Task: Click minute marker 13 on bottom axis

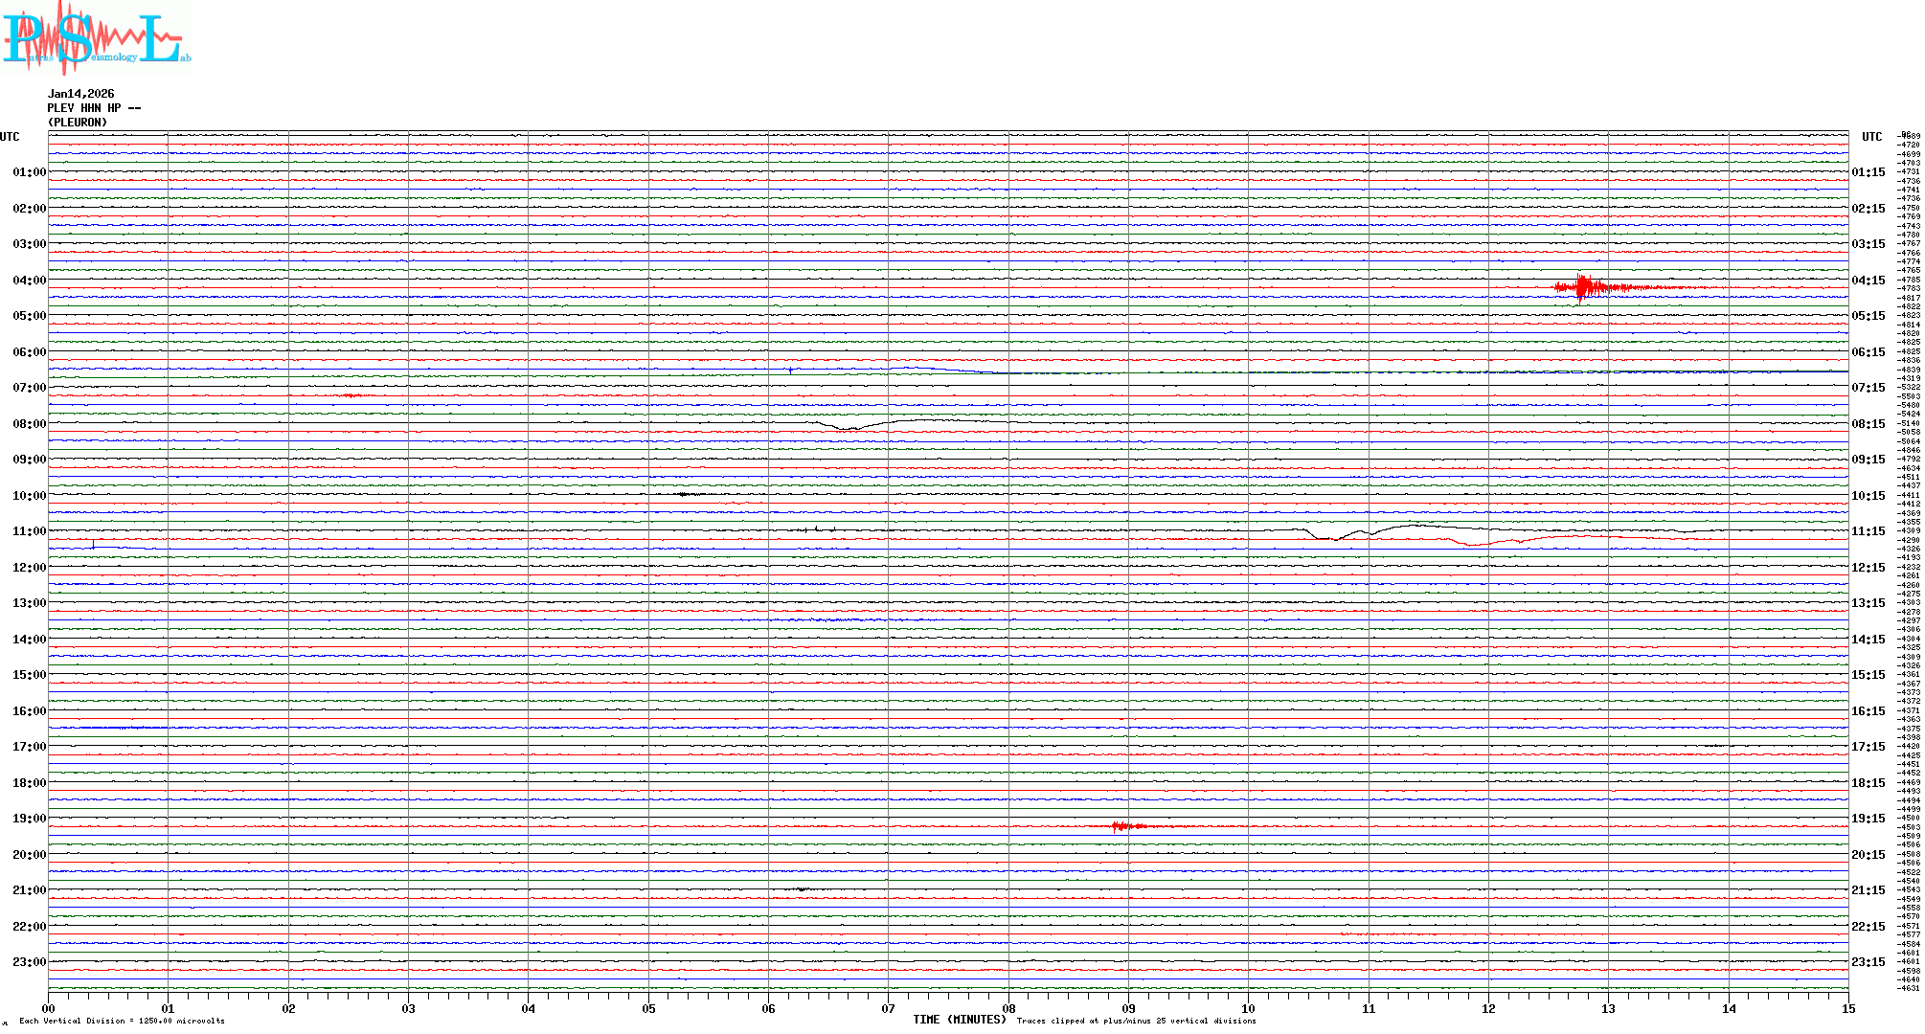Action: (x=1608, y=1008)
